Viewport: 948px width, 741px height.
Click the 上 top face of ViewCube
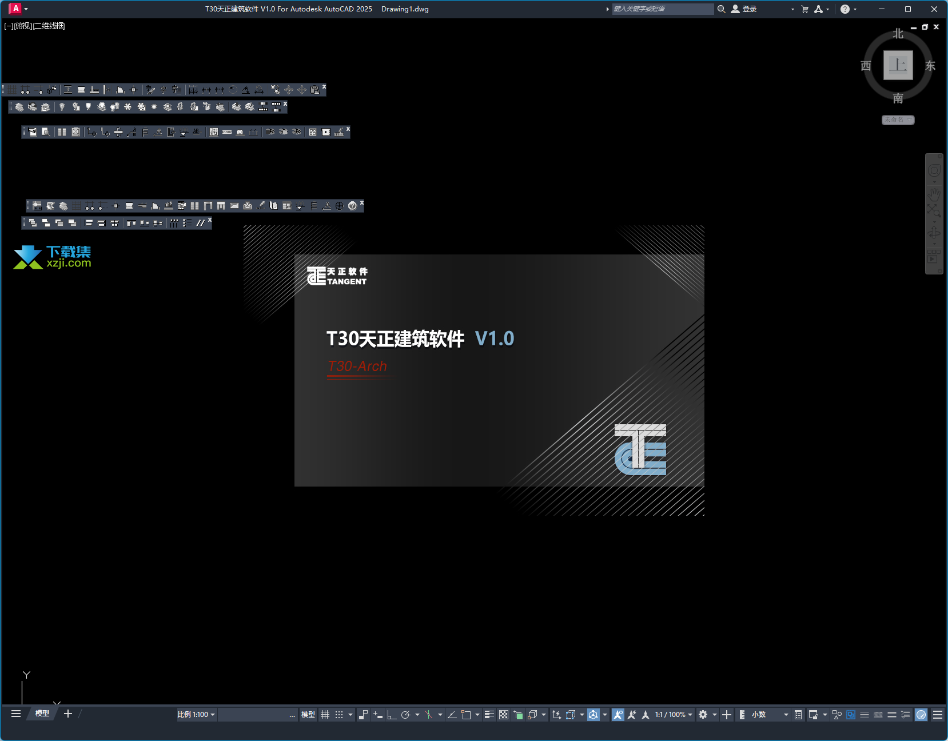(x=898, y=65)
